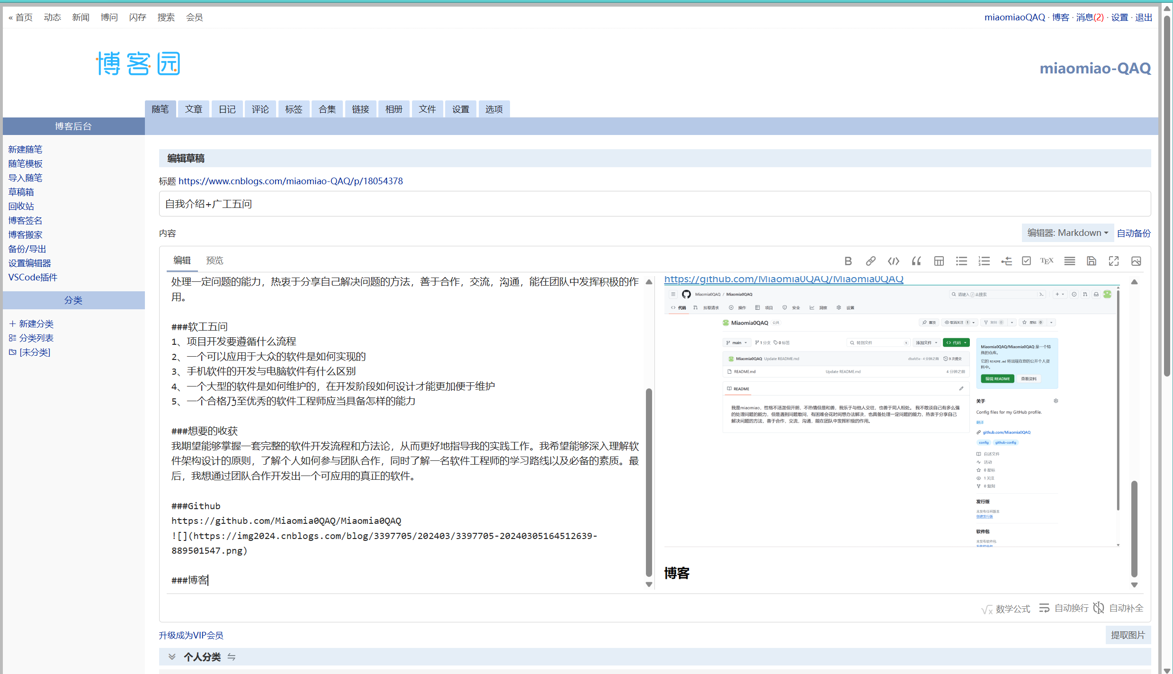Upload an image with the picture icon
Image resolution: width=1173 pixels, height=674 pixels.
click(x=1136, y=261)
